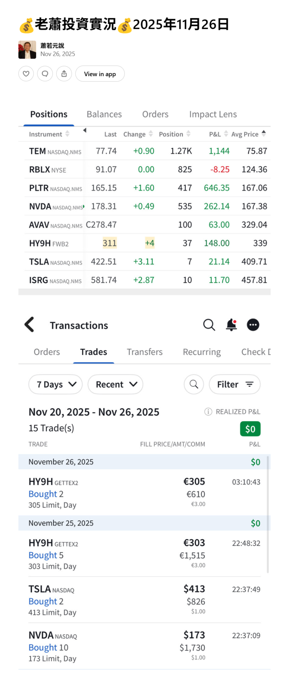
Task: Open the Filter button for trades
Action: click(x=235, y=384)
